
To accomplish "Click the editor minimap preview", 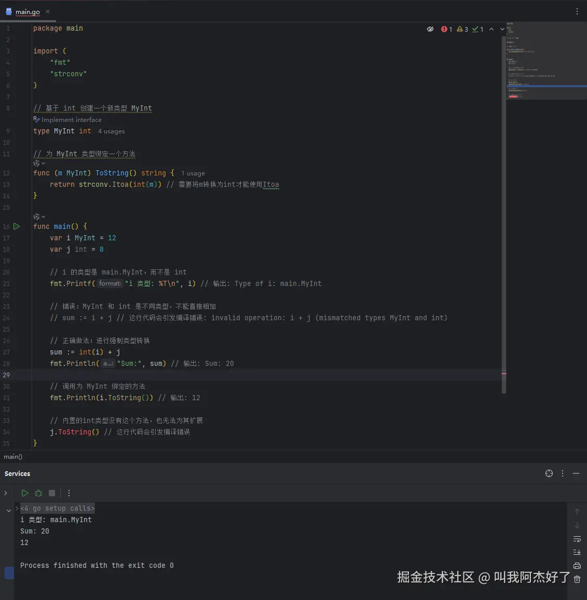I will point(547,61).
